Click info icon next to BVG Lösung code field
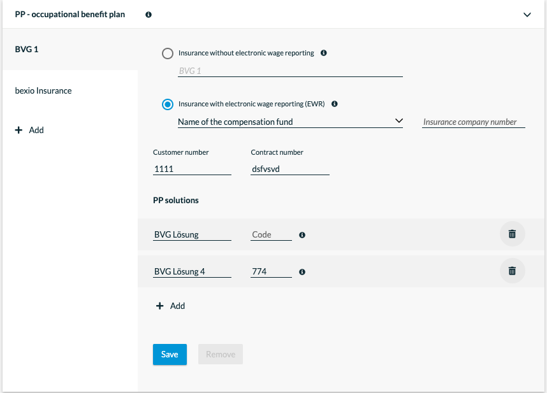 coord(302,235)
